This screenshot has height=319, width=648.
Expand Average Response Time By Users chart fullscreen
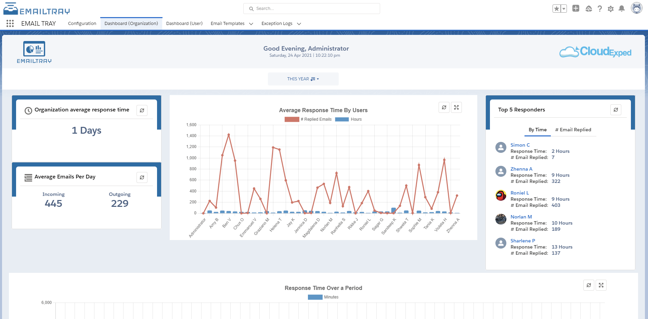pos(456,107)
